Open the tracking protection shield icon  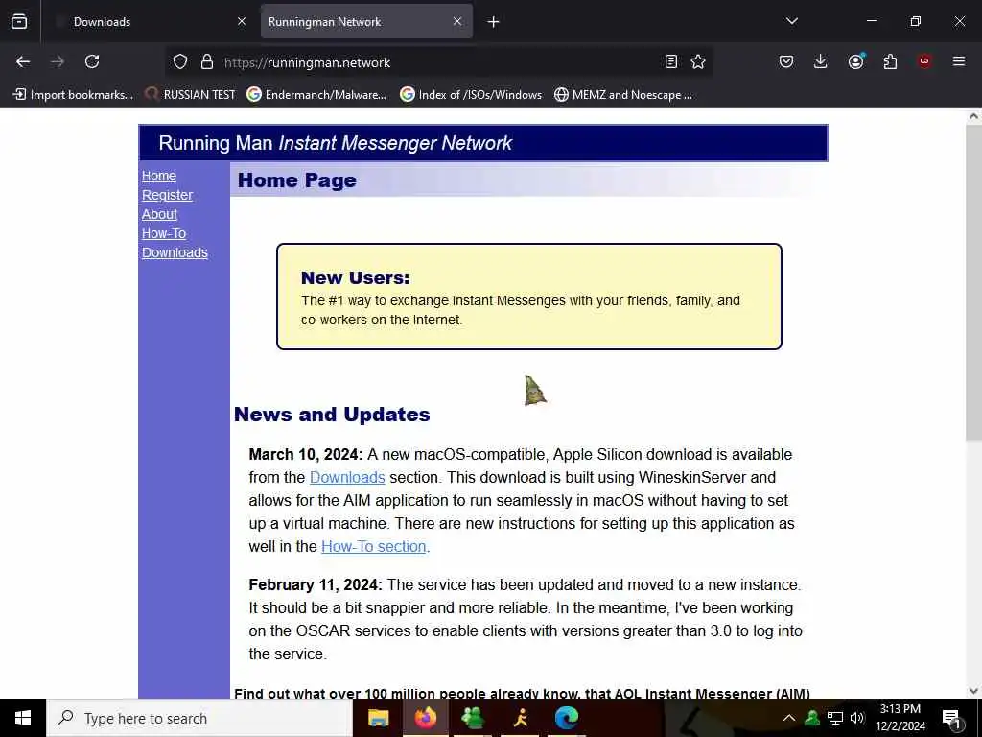coord(180,61)
